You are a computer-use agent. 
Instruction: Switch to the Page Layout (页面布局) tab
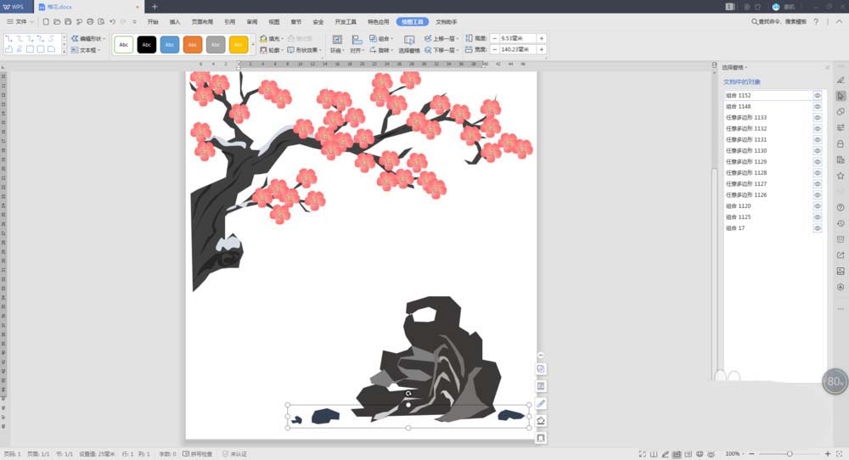(202, 22)
